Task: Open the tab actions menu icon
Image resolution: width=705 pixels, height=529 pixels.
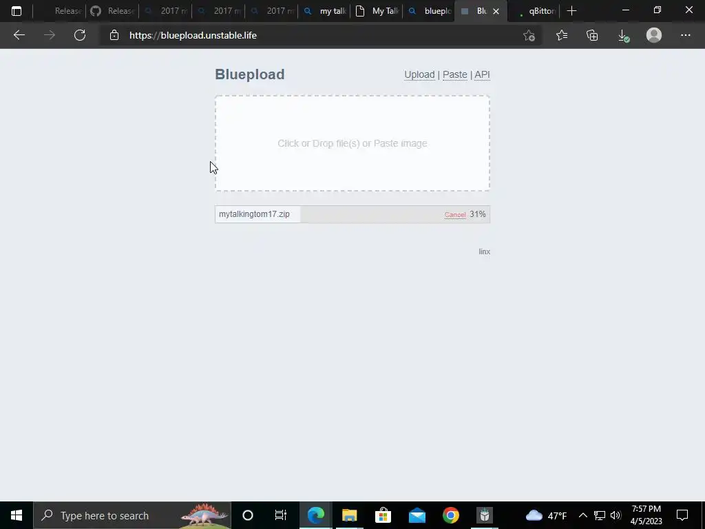Action: click(17, 11)
